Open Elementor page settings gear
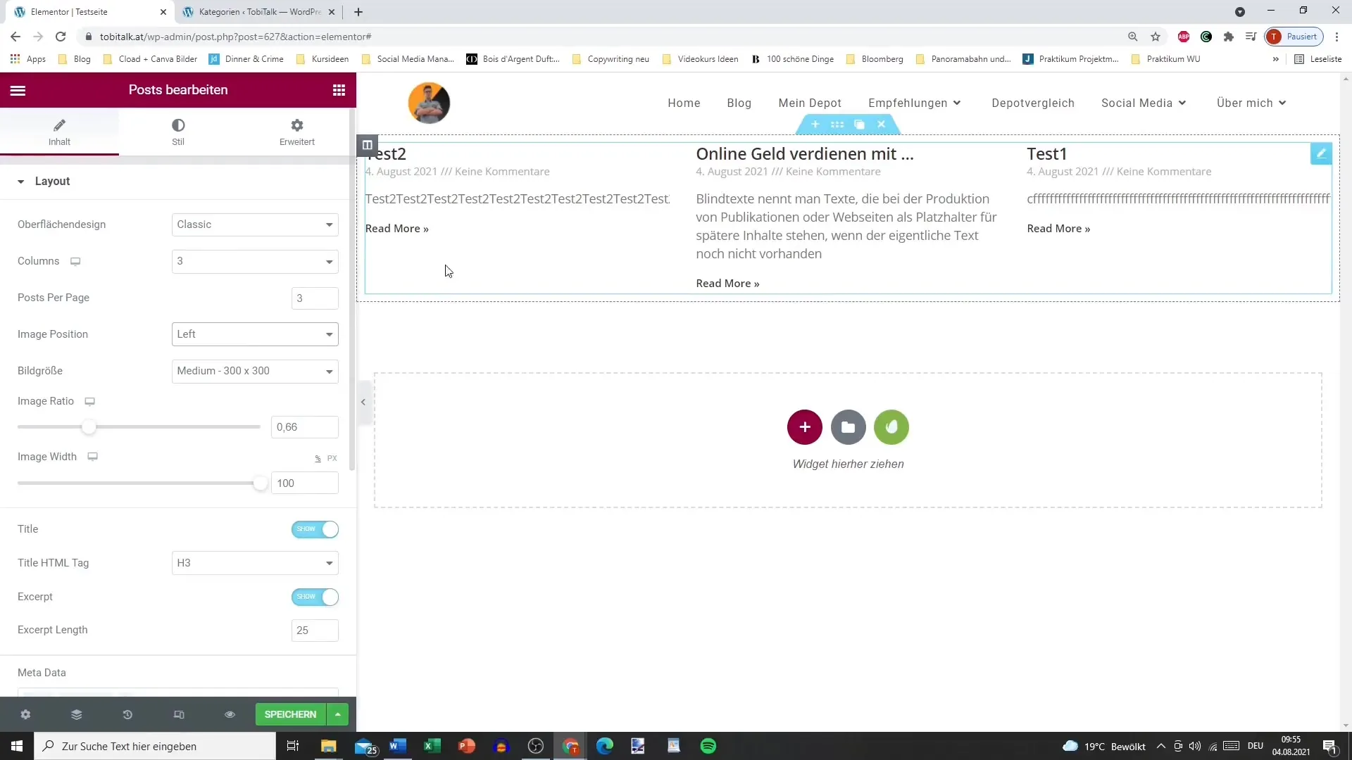The width and height of the screenshot is (1352, 760). click(x=25, y=714)
